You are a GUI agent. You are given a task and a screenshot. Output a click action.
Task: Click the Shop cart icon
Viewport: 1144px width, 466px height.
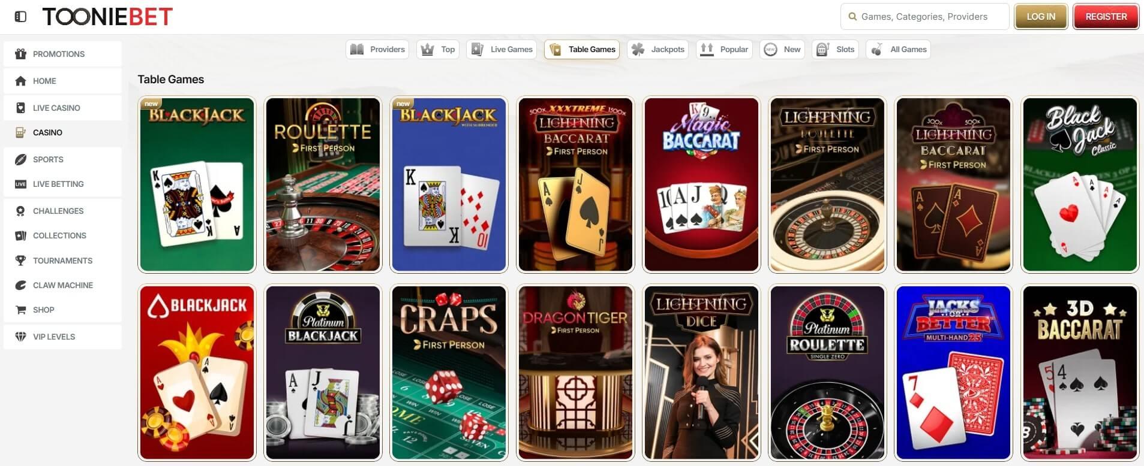(20, 310)
